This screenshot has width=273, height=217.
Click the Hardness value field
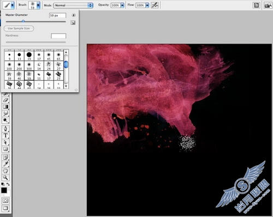(58, 36)
